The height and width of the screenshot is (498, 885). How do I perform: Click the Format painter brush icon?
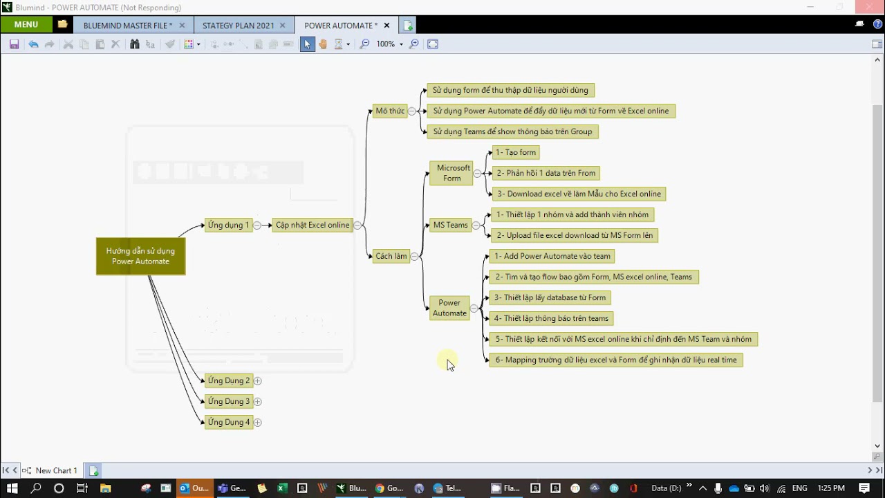169,44
